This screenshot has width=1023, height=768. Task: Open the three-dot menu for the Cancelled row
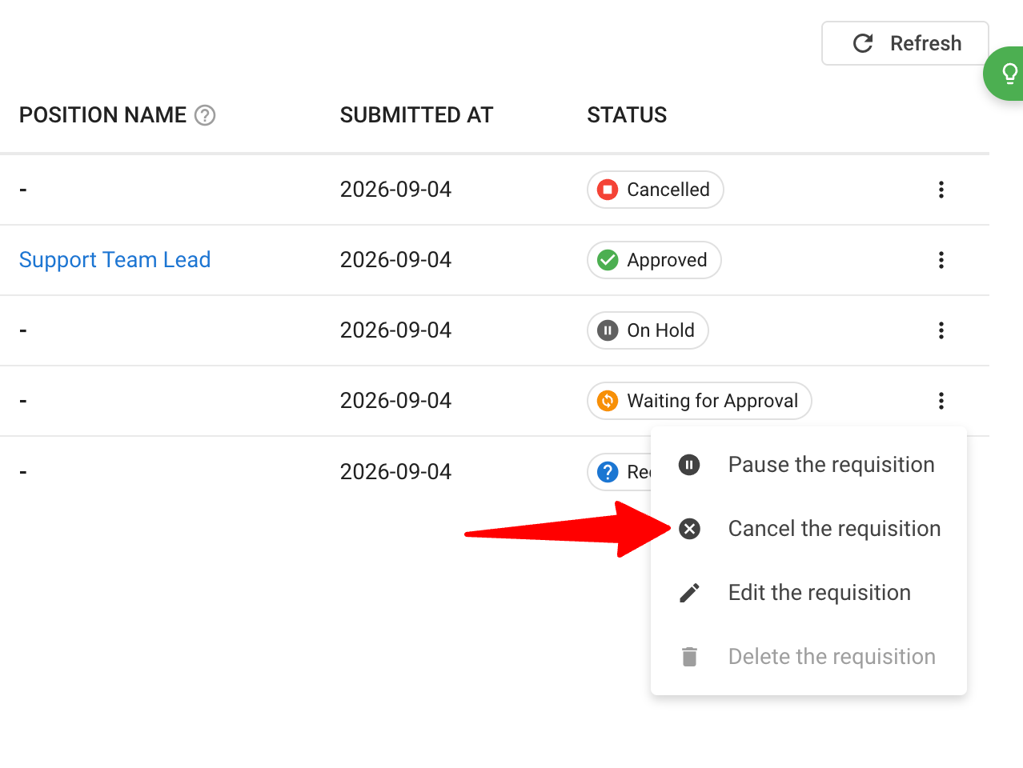click(941, 190)
